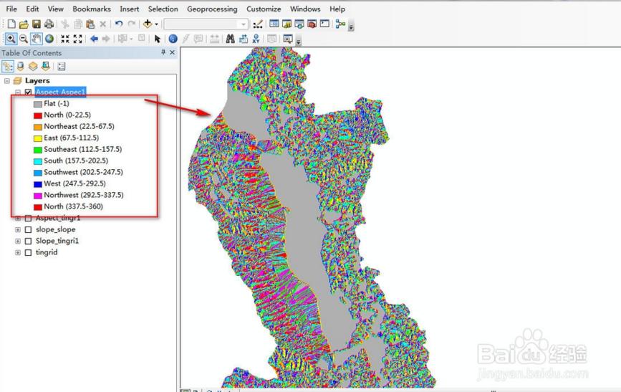
Task: Check the Slope_tingri1 layer checkbox
Action: click(x=28, y=241)
